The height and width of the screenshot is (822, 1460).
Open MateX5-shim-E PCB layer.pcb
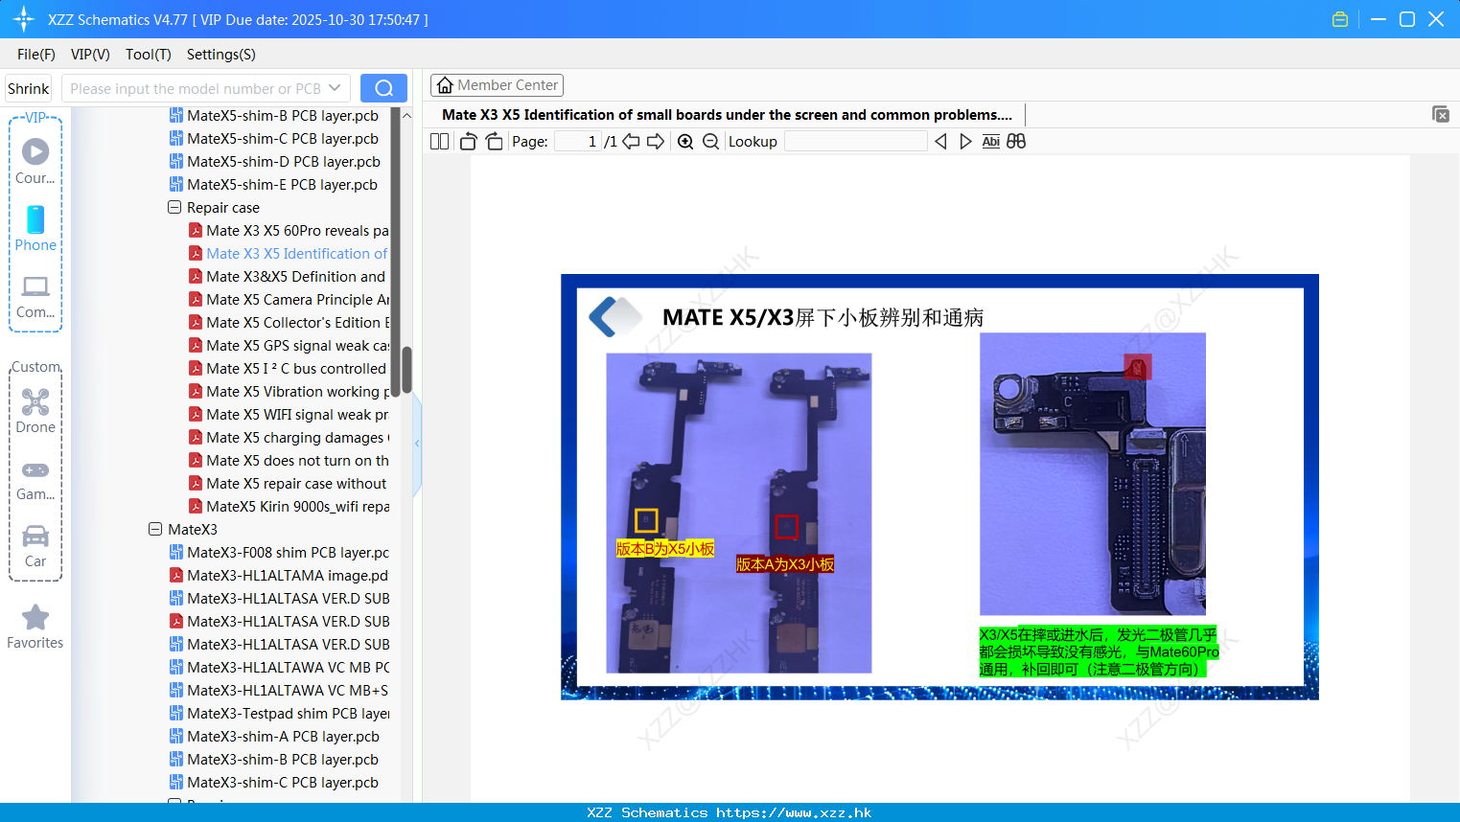[282, 184]
